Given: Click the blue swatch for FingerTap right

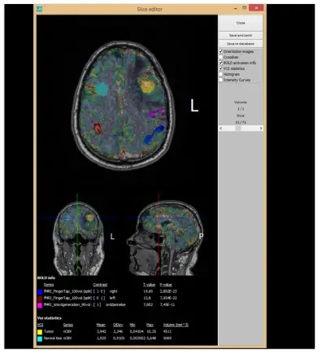Looking at the screenshot, I should [x=40, y=292].
